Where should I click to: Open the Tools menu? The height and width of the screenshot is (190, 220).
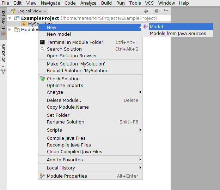click(x=135, y=3)
